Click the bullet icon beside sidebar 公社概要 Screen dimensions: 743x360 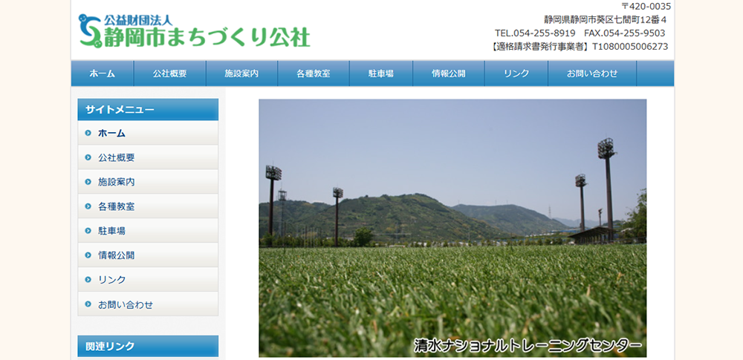88,157
